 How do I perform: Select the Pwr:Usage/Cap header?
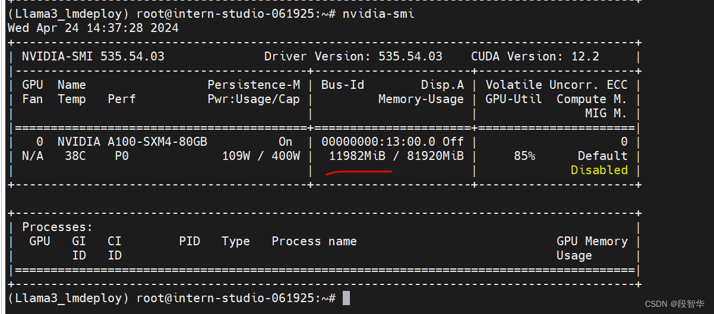[254, 99]
